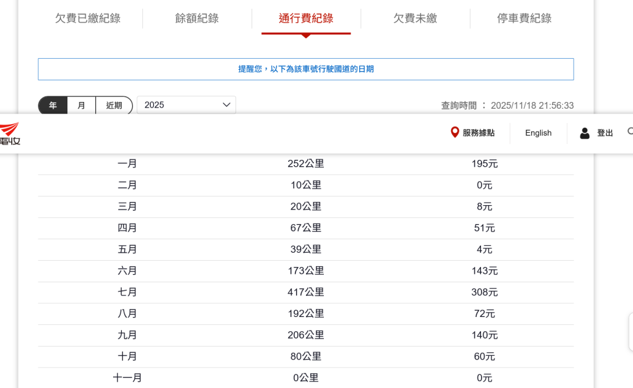Click the chevron arrow in year selector
The width and height of the screenshot is (633, 388).
(226, 105)
